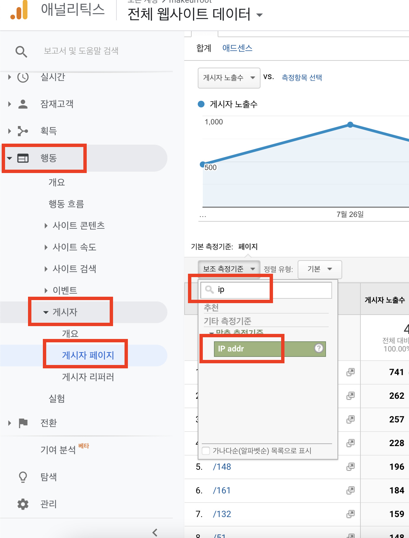Open the 정렬 유형 기본 dropdown
The height and width of the screenshot is (538, 409).
pos(320,269)
